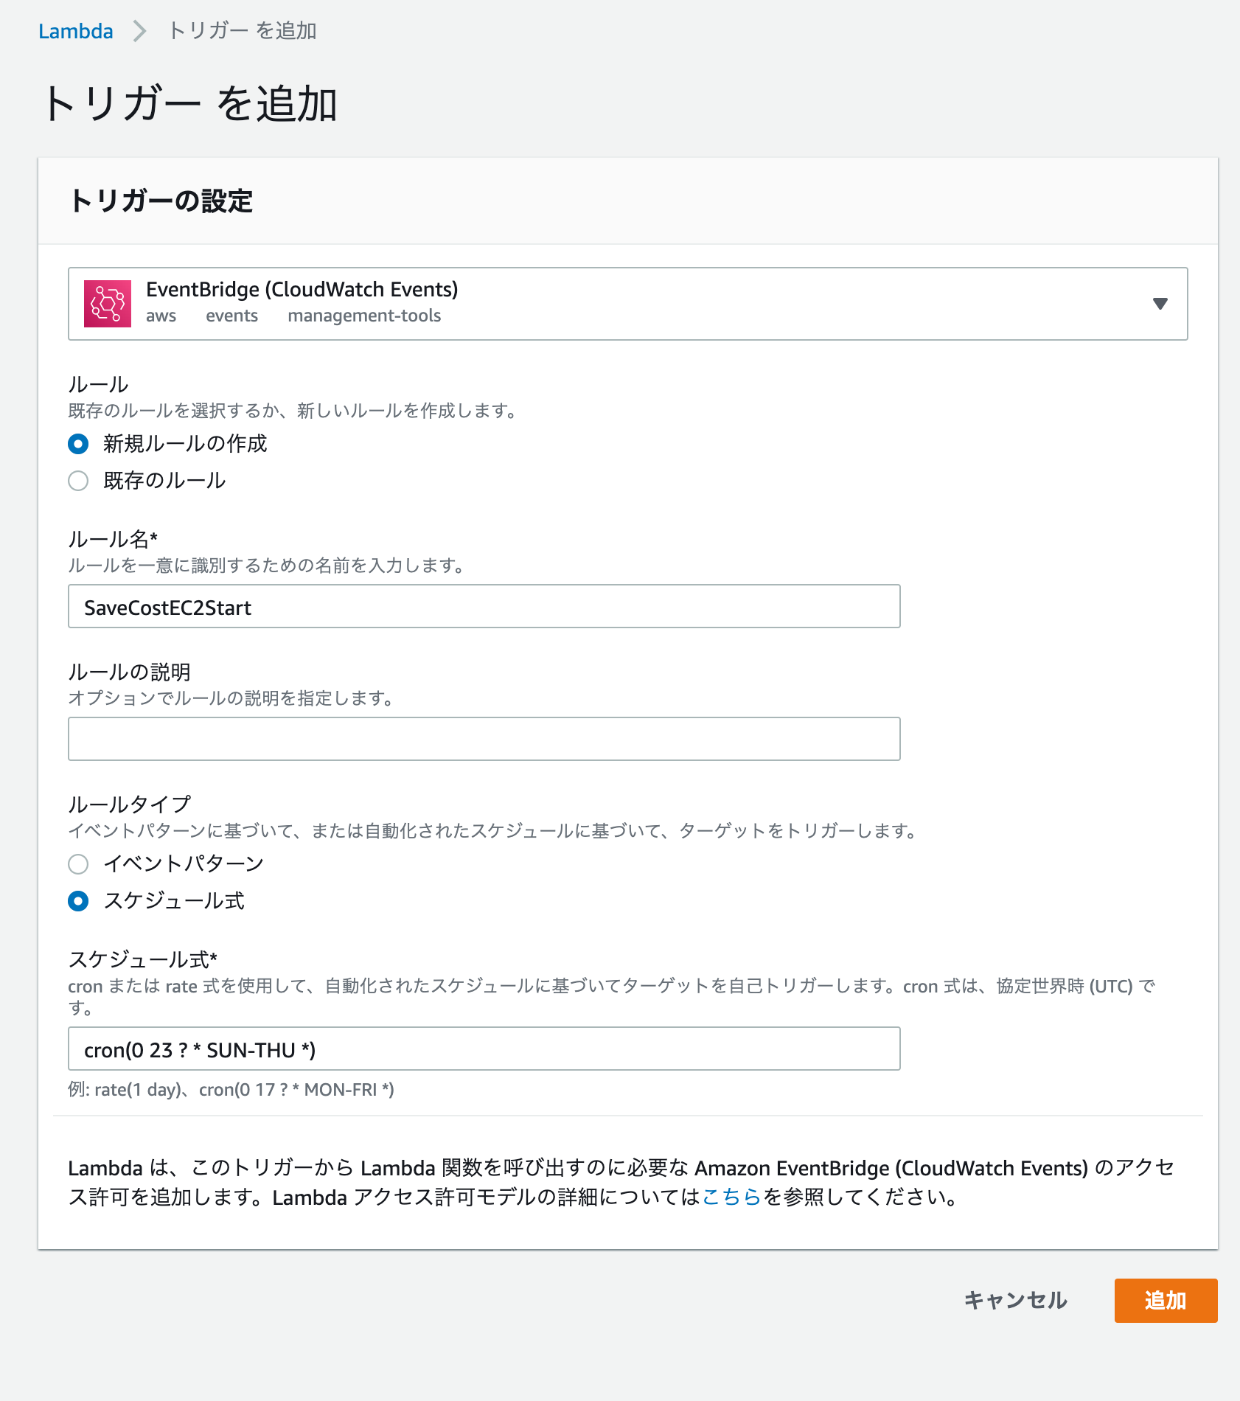This screenshot has width=1240, height=1401.
Task: Click the cron schedule expression field
Action: 484,1049
